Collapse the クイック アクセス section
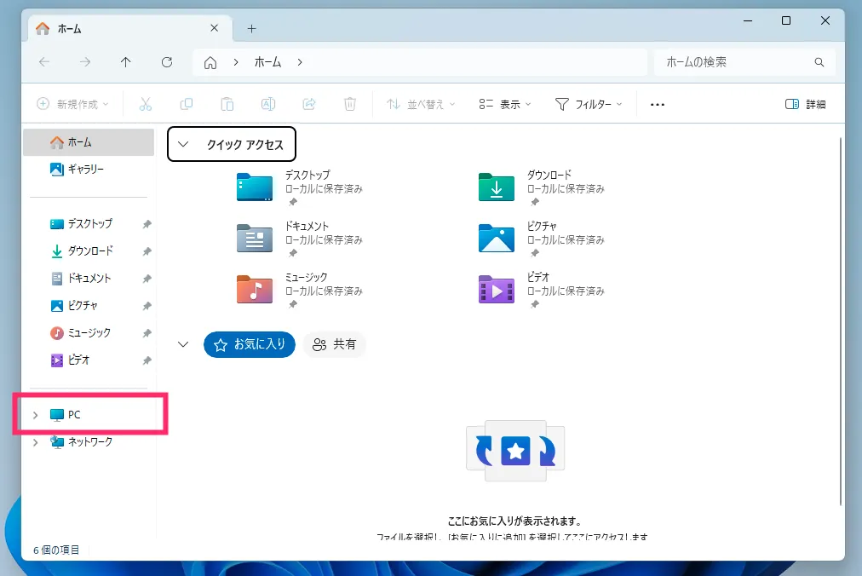Viewport: 862px width, 576px height. pos(183,144)
